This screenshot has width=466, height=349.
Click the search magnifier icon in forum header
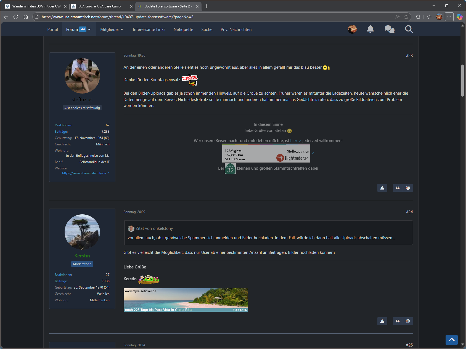(409, 29)
